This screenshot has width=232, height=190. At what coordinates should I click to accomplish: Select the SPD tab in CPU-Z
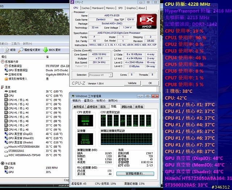(120, 8)
